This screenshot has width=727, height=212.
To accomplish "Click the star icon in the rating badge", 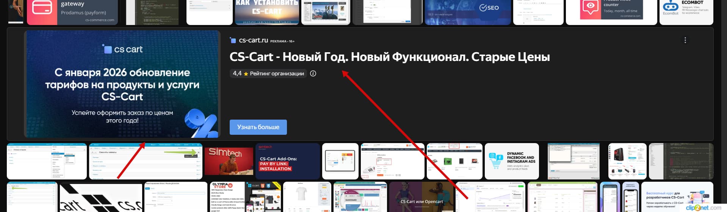I will (246, 74).
